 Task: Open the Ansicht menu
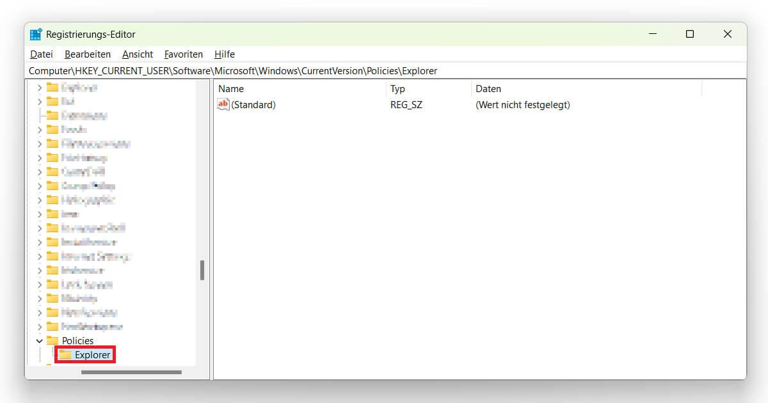click(137, 54)
